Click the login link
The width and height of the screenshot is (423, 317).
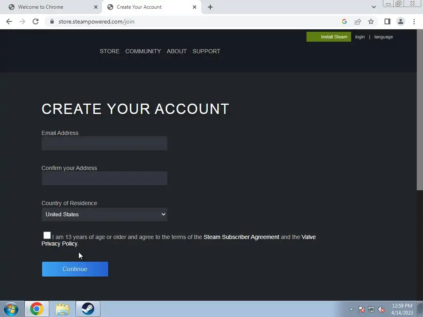point(360,37)
